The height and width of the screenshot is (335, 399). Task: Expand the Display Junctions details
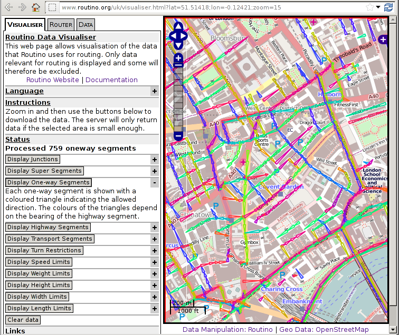[x=154, y=160]
